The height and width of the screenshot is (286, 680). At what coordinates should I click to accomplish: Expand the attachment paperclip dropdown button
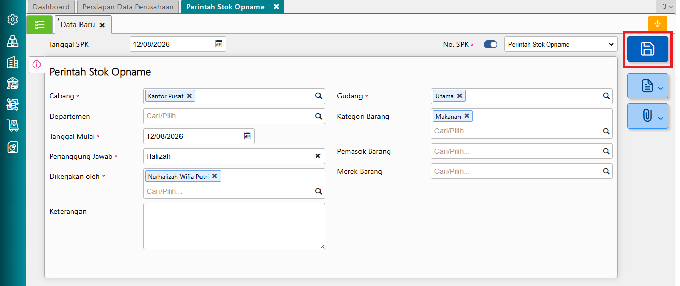[647, 116]
